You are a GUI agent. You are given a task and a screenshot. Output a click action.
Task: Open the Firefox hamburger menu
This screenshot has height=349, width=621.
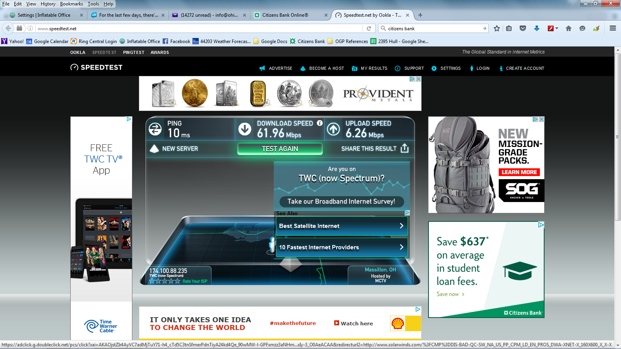(x=613, y=28)
